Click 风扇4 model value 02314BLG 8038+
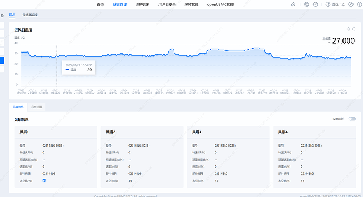 tap(311, 146)
